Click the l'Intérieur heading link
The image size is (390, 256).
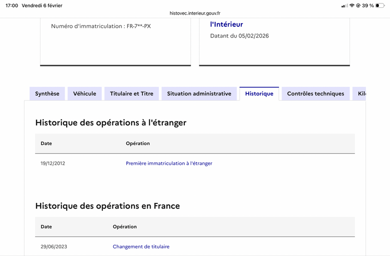226,24
